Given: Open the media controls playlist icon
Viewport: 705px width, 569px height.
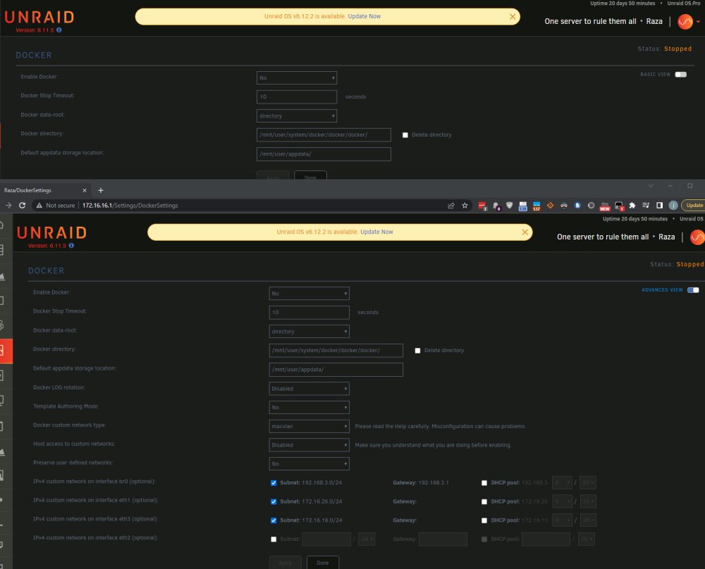Looking at the screenshot, I should [x=646, y=205].
